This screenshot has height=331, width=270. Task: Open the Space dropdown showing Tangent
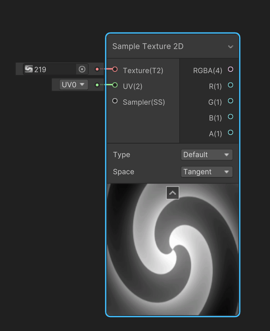[206, 172]
